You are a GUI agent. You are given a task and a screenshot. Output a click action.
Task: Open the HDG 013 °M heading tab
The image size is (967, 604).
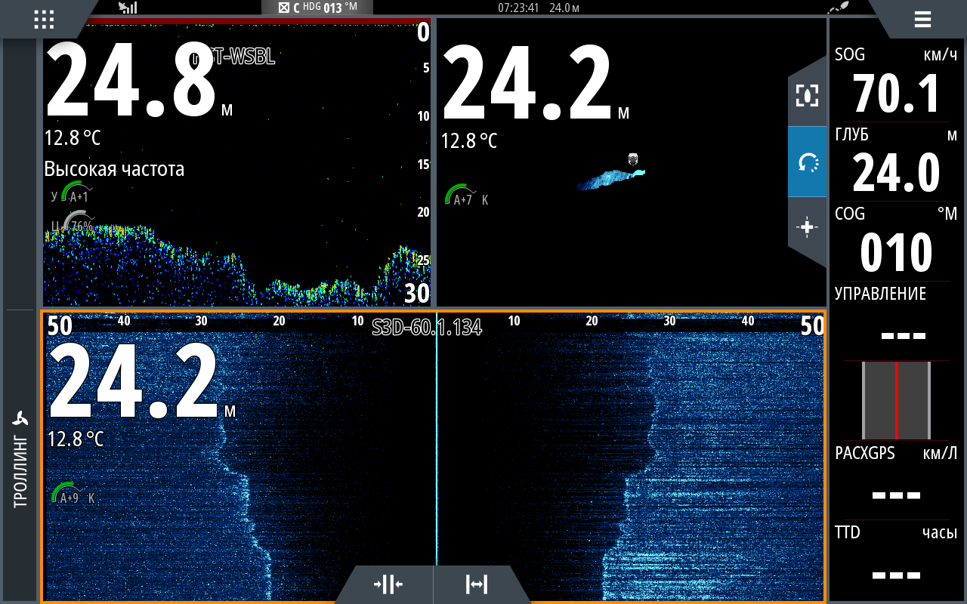click(x=317, y=8)
